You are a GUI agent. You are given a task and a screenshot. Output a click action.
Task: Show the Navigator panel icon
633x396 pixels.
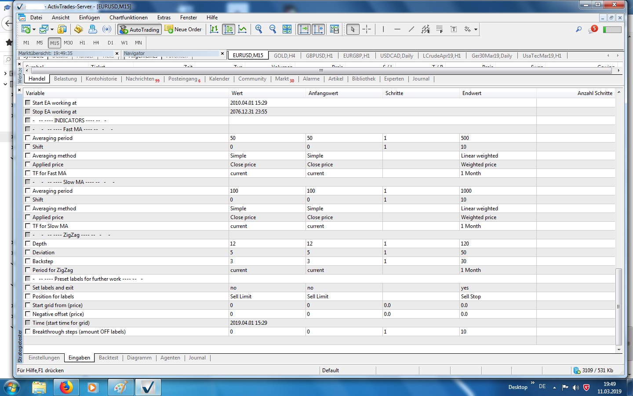point(78,29)
